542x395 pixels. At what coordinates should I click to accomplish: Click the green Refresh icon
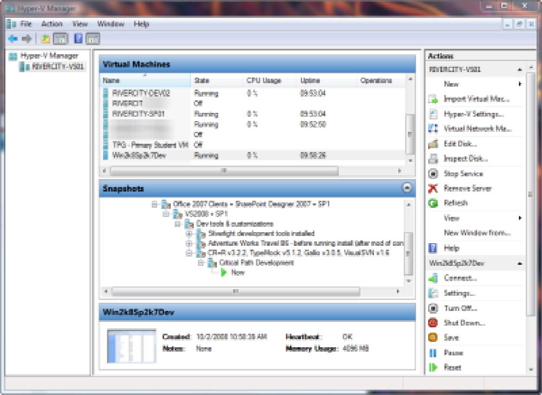[x=433, y=203]
